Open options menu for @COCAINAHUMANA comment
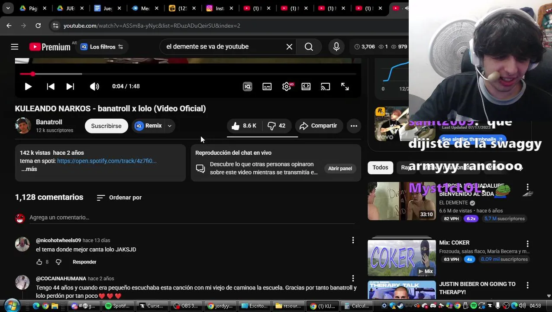 [353, 278]
